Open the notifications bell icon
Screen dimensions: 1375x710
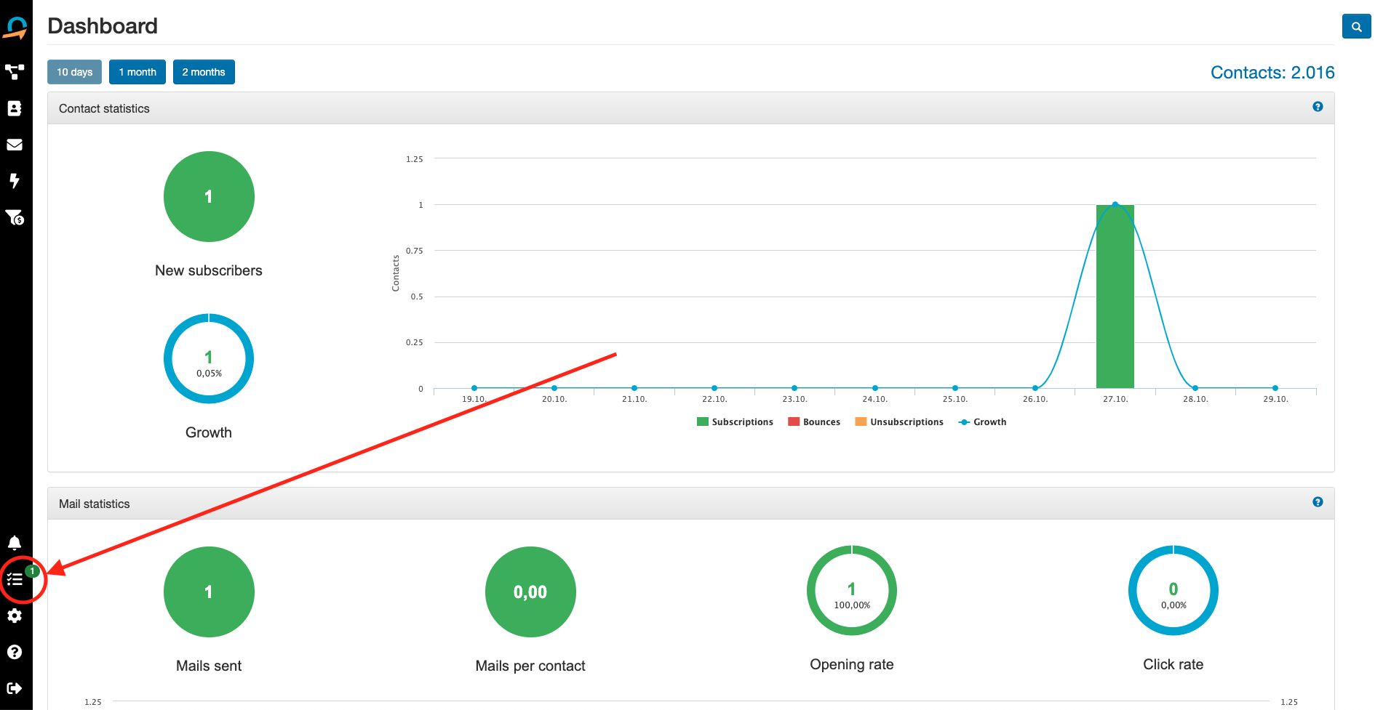tap(15, 543)
